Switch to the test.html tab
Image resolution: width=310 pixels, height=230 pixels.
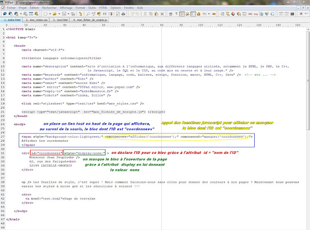pos(60,20)
